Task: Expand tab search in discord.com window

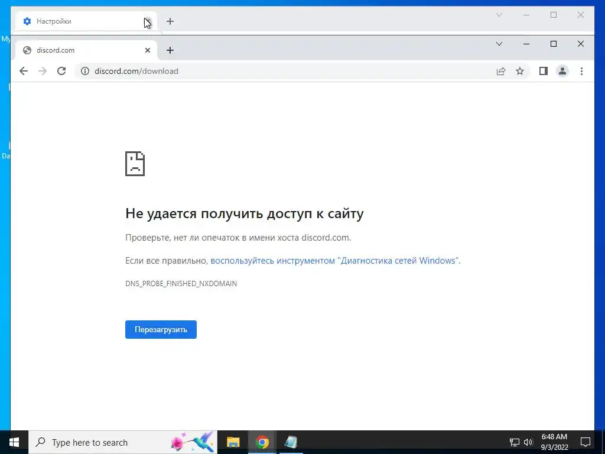Action: click(x=499, y=44)
